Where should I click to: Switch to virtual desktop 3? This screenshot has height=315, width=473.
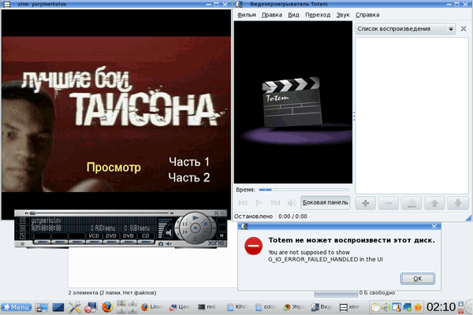click(121, 311)
